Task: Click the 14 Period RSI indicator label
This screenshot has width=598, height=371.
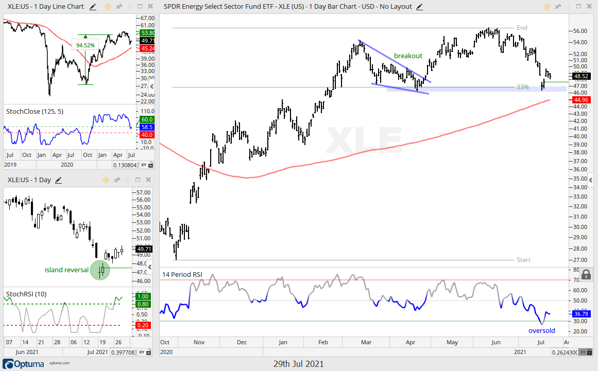Action: pos(182,275)
